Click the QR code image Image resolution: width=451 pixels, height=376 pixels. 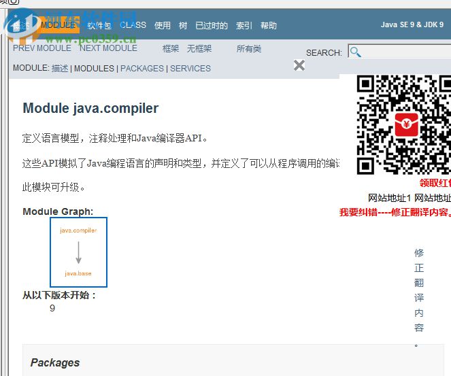404,124
